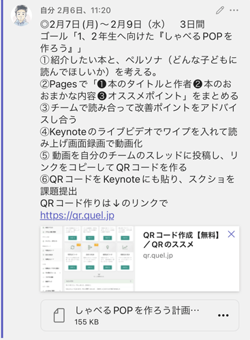This screenshot has width=250, height=340.
Task: Click the line ◎2月7日(月)〜2月9日（水） 3日間
Action: (x=123, y=24)
